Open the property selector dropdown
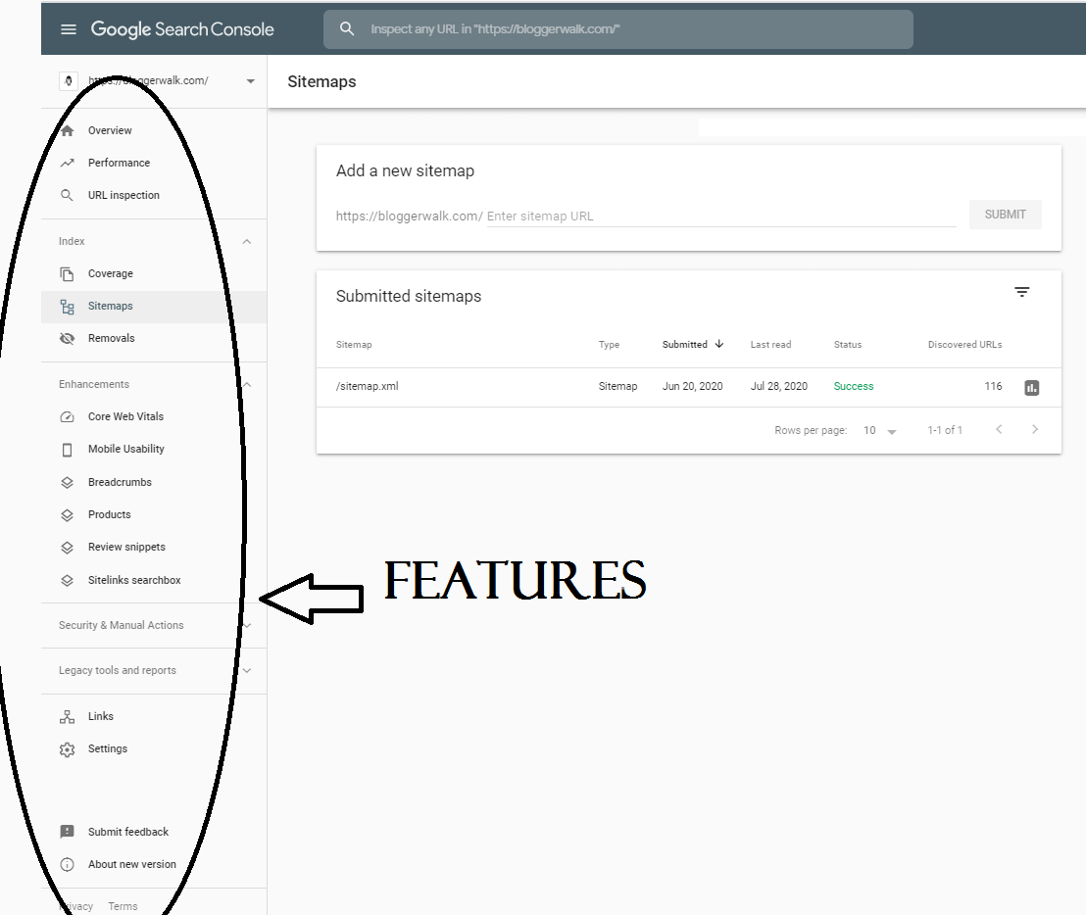The height and width of the screenshot is (915, 1086). [x=250, y=81]
